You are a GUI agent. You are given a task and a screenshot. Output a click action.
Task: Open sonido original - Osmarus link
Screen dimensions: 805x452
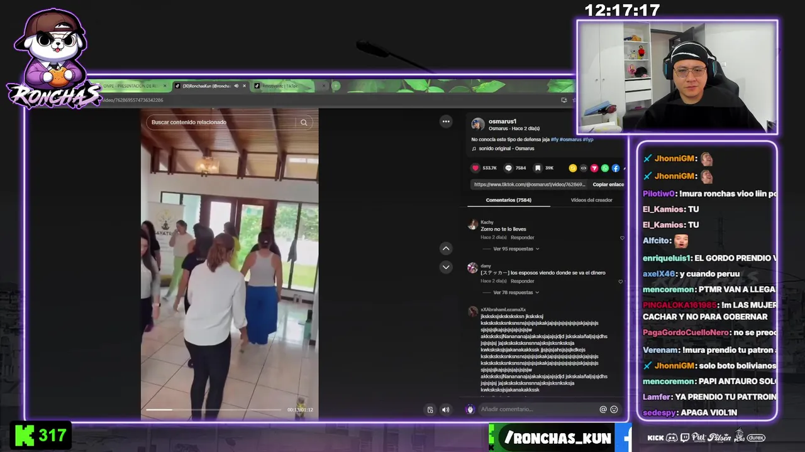[506, 149]
